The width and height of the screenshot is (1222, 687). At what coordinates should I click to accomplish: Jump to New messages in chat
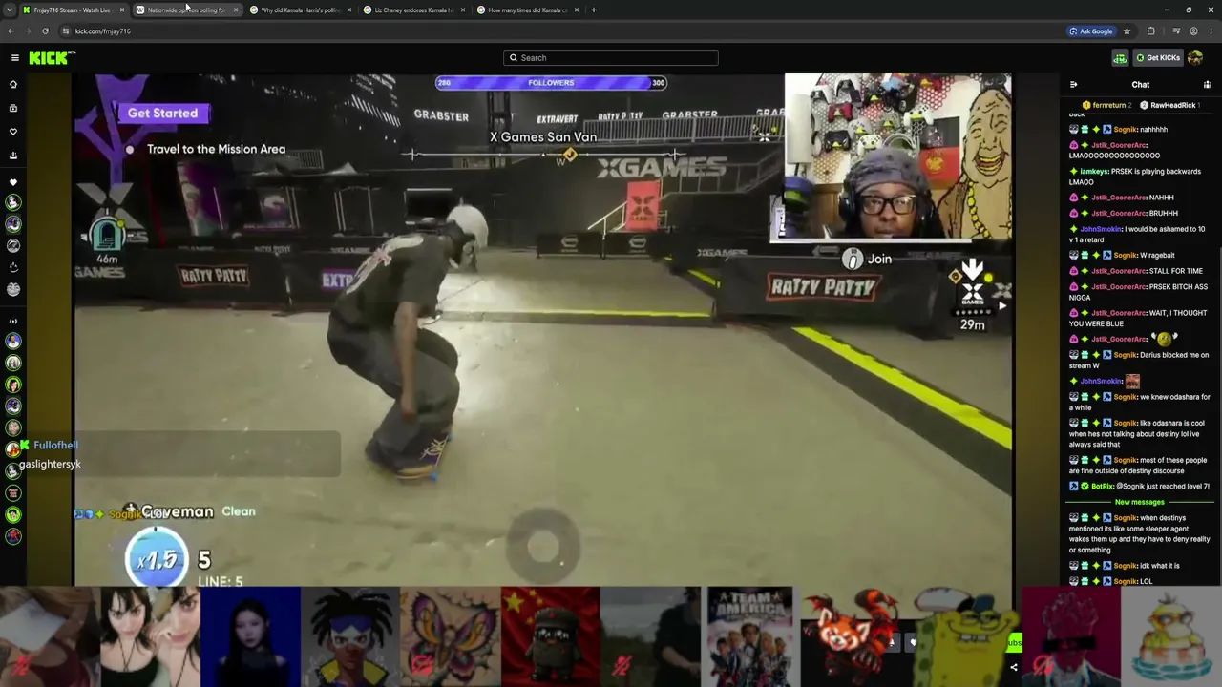coord(1139,502)
